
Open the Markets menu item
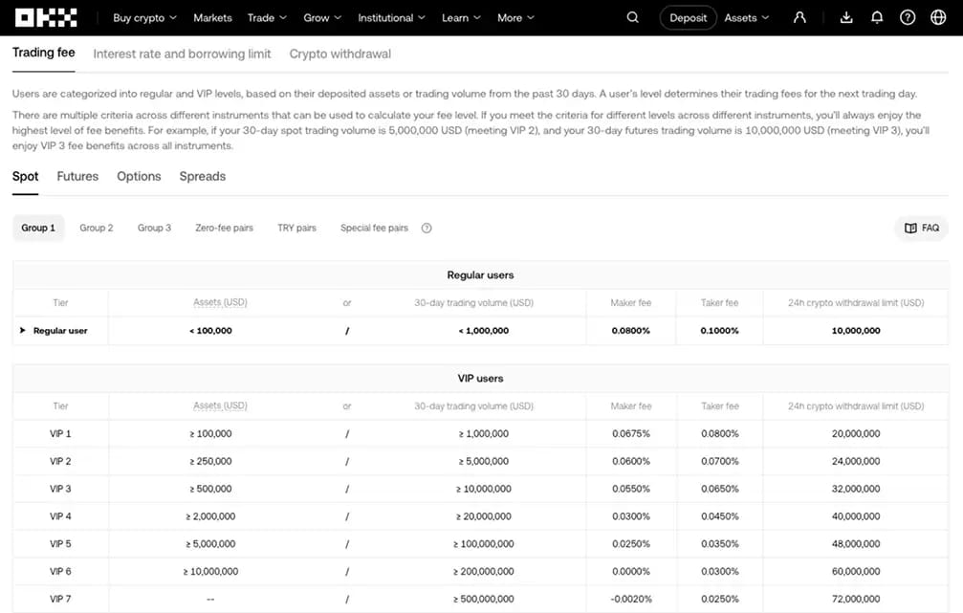click(212, 18)
